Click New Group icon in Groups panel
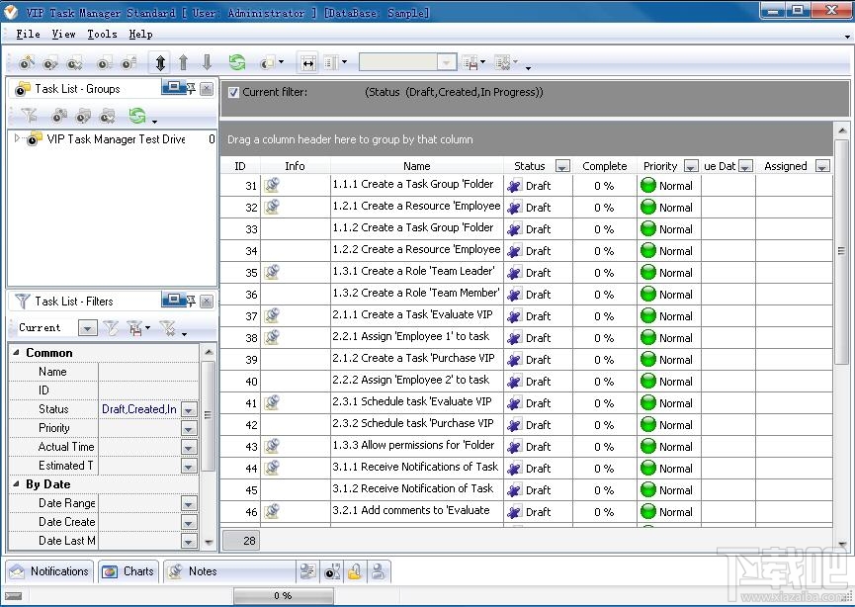Screen dimensions: 855x607 [x=59, y=115]
